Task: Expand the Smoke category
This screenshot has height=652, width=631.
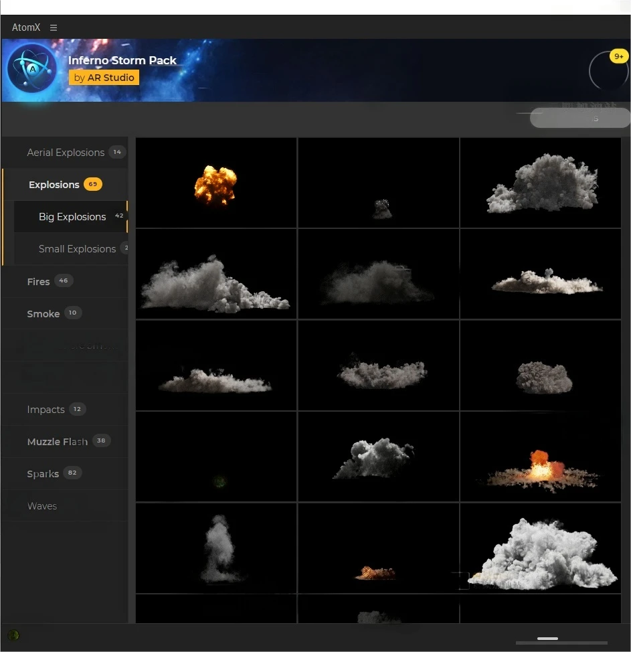Action: [x=43, y=314]
